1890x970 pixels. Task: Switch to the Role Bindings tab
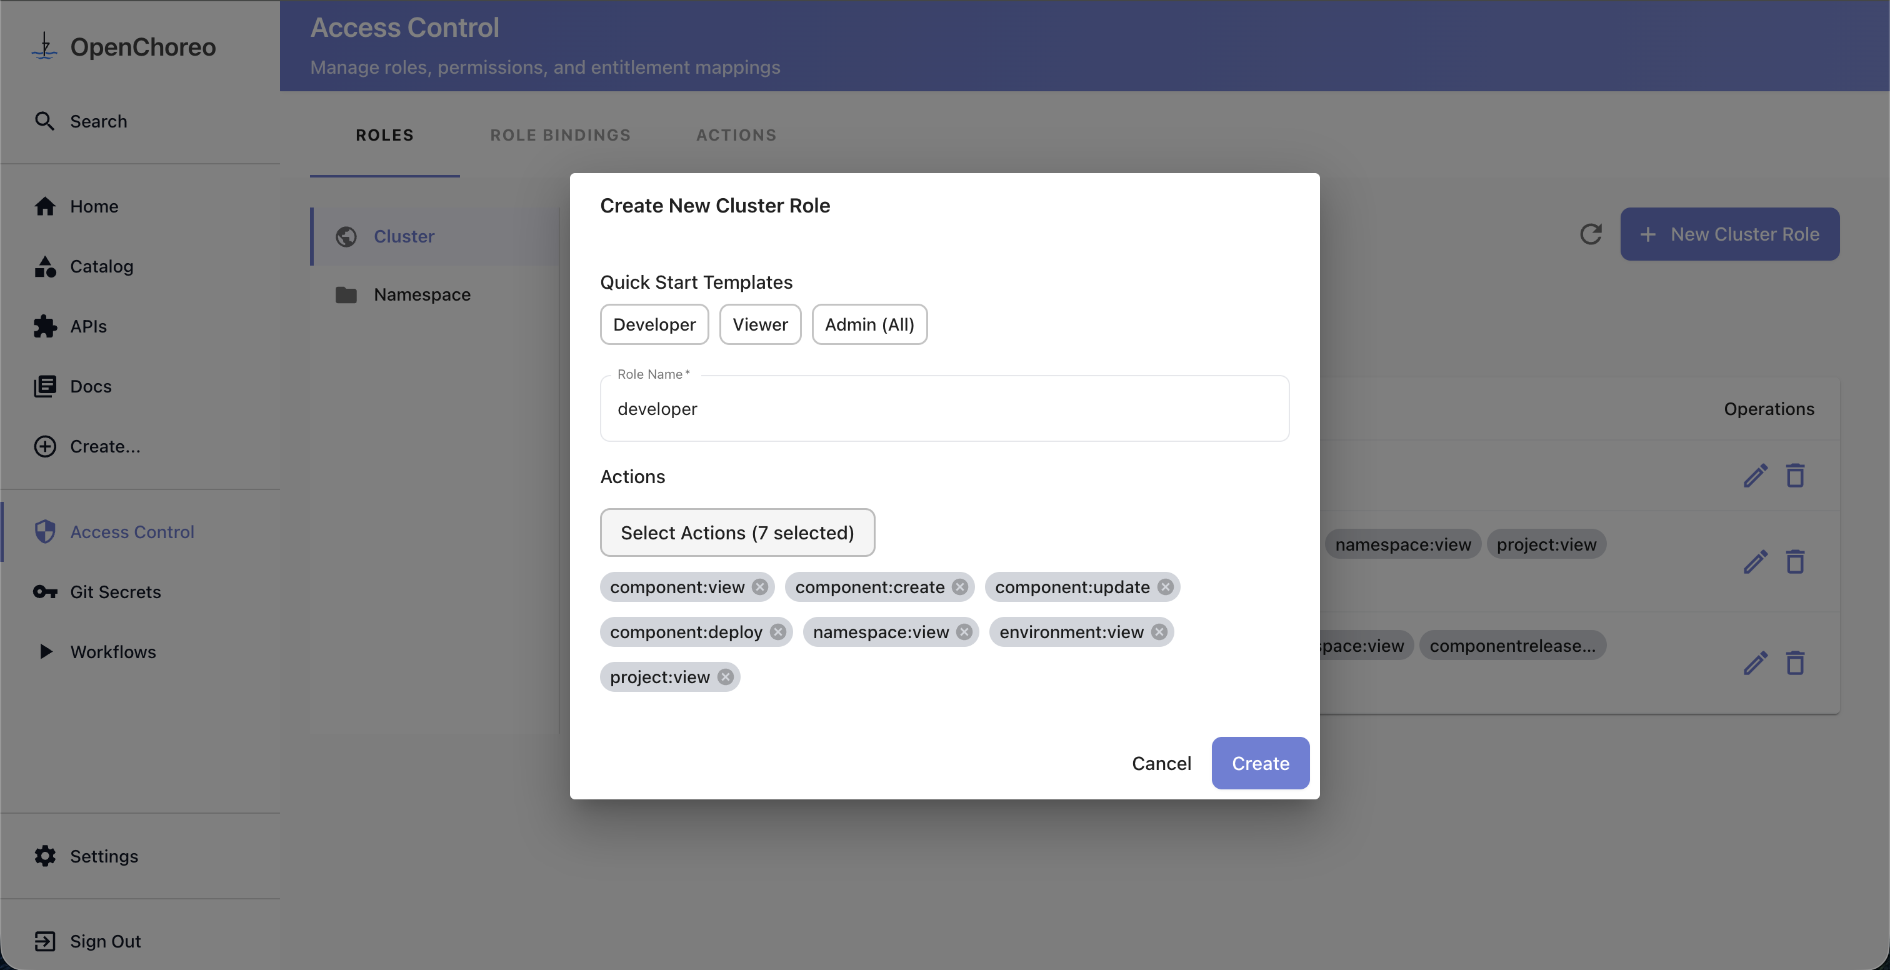(560, 135)
